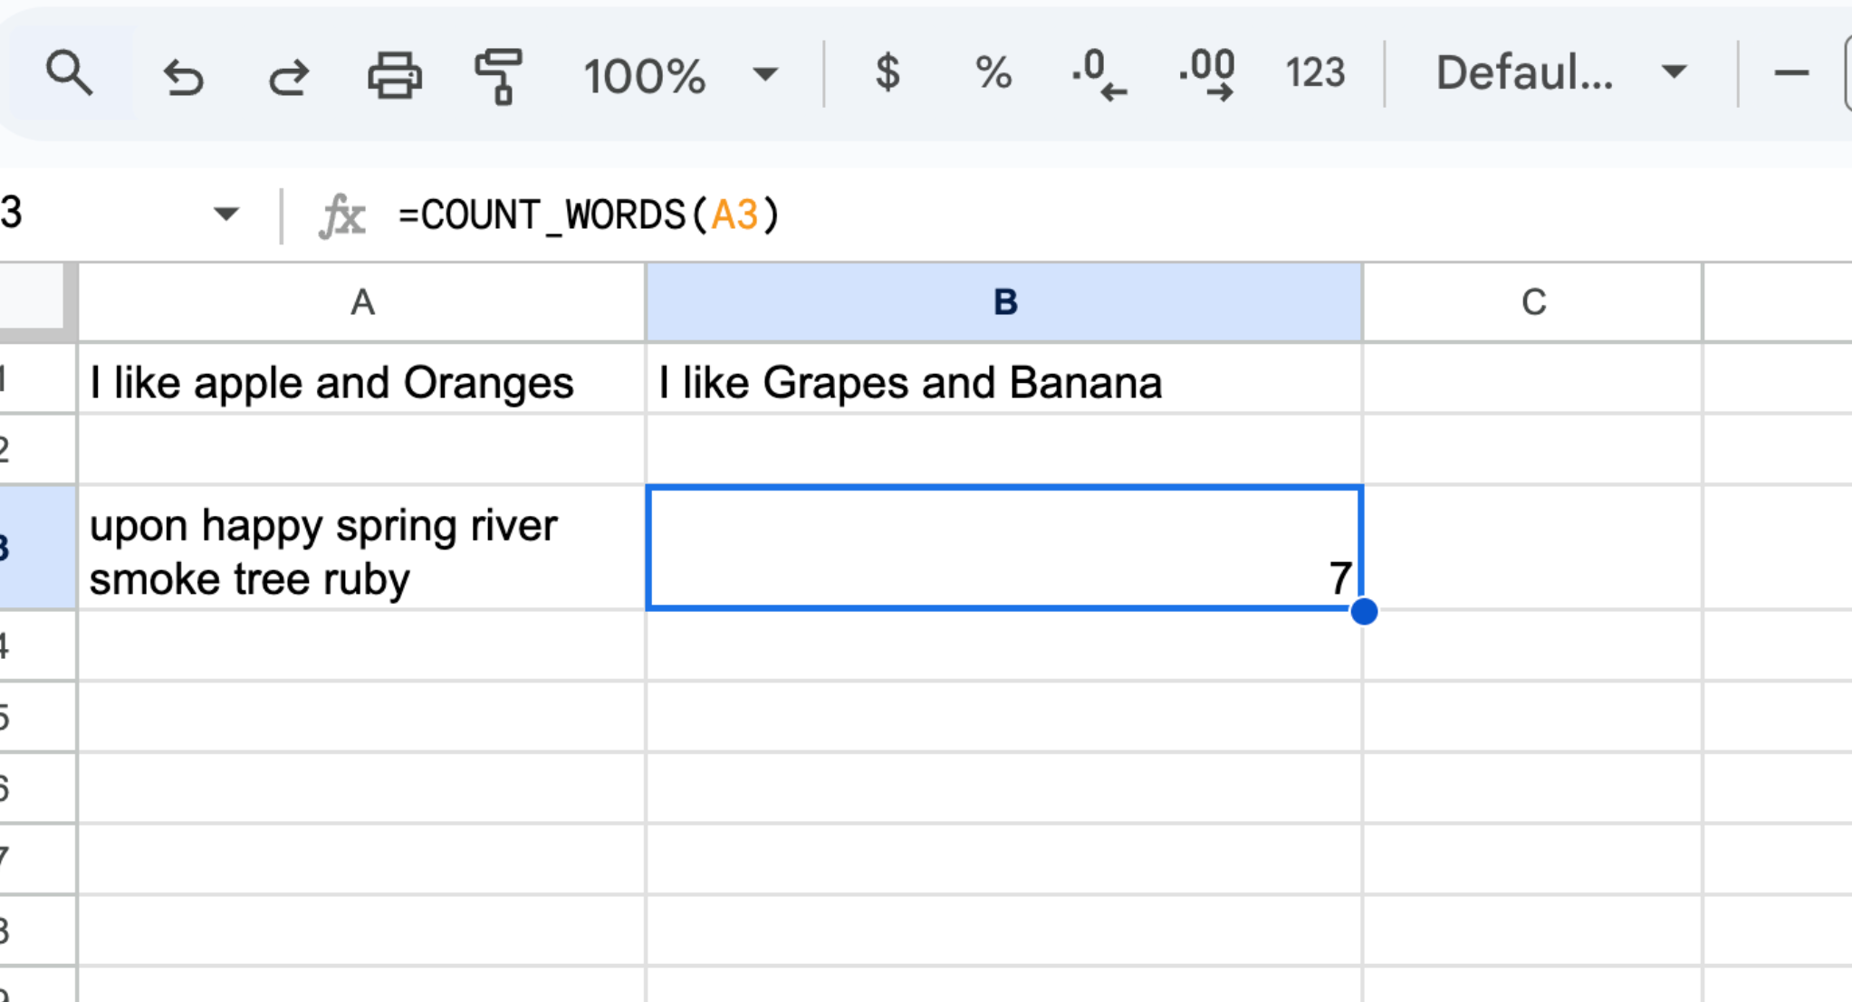Select column C header
The height and width of the screenshot is (1002, 1852).
tap(1532, 302)
